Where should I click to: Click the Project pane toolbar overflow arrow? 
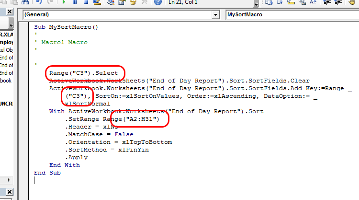tap(11, 23)
